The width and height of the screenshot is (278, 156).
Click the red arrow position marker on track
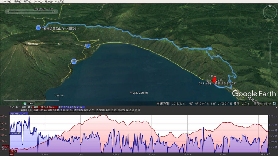(x=214, y=80)
